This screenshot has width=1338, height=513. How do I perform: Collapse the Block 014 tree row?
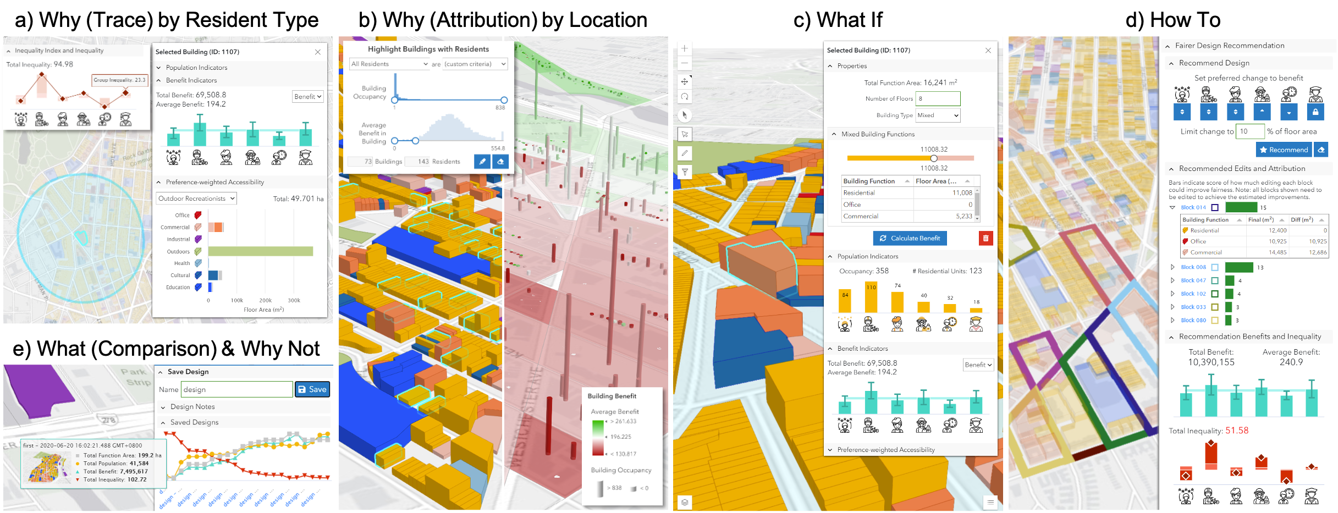pyautogui.click(x=1172, y=207)
